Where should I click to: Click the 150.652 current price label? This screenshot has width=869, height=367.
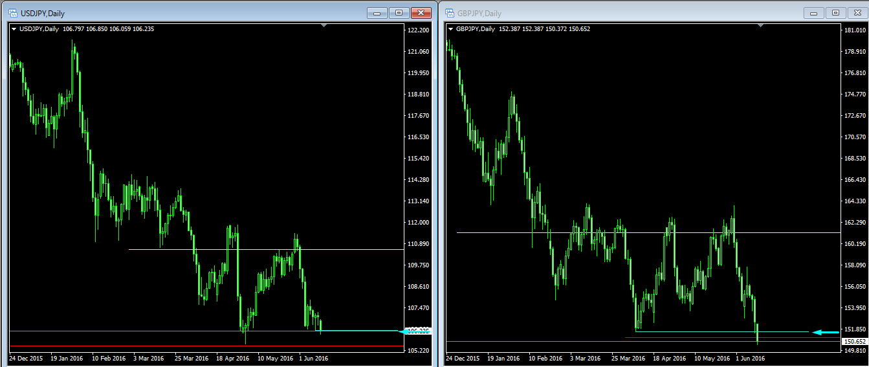tap(855, 341)
